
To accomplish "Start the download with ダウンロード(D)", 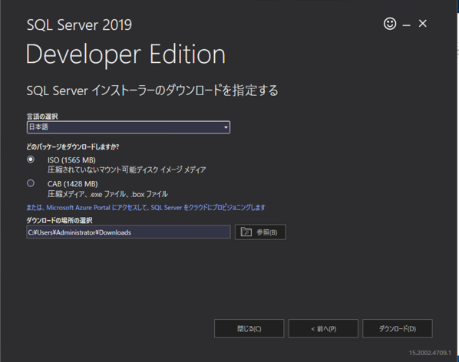I will (398, 329).
